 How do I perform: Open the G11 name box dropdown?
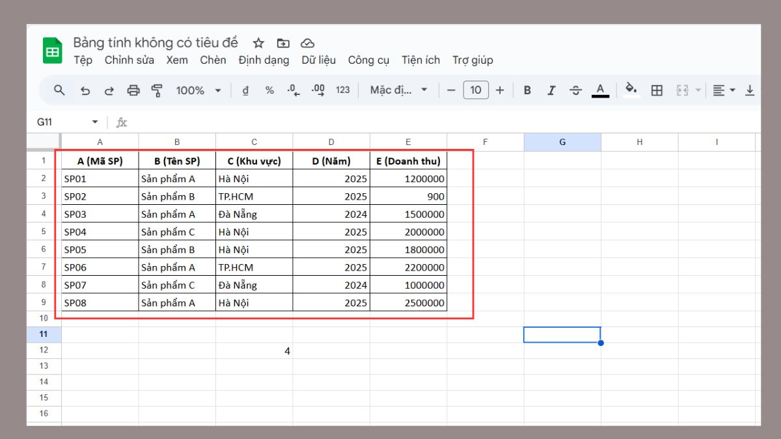pos(95,122)
